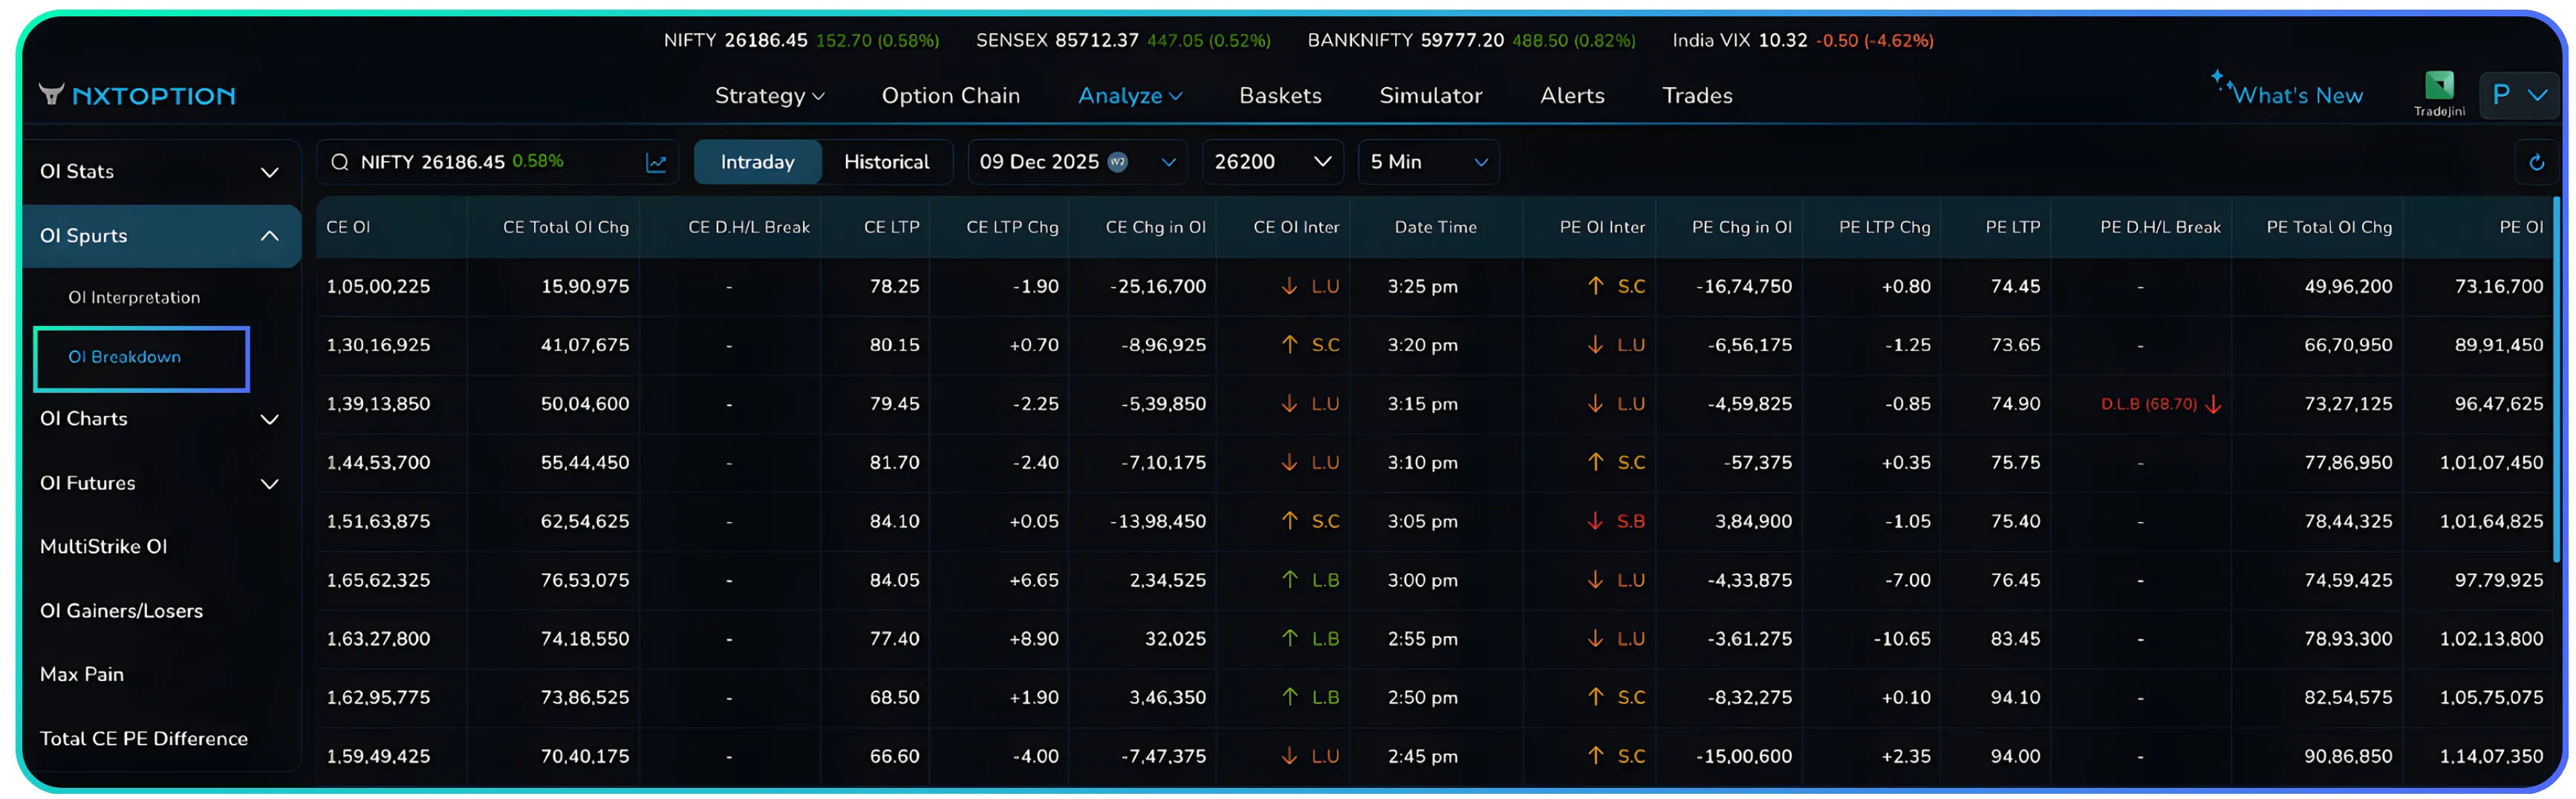Select Intraday mode

tap(757, 162)
